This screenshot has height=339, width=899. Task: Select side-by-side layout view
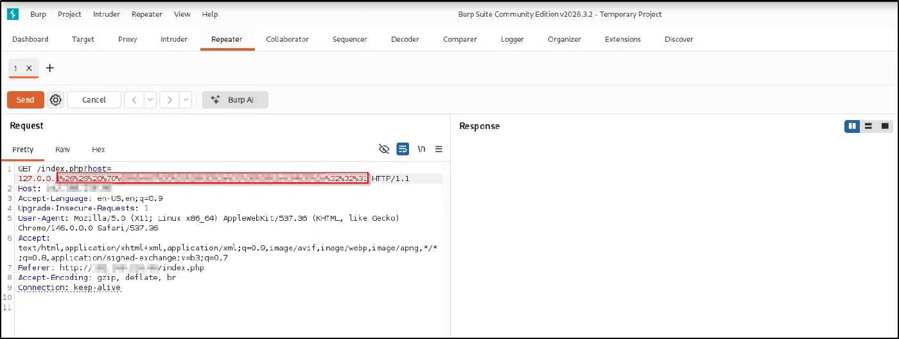[x=852, y=126]
